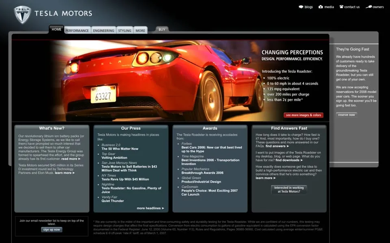Open the MORE tab
The width and height of the screenshot is (390, 243).
pos(140,30)
